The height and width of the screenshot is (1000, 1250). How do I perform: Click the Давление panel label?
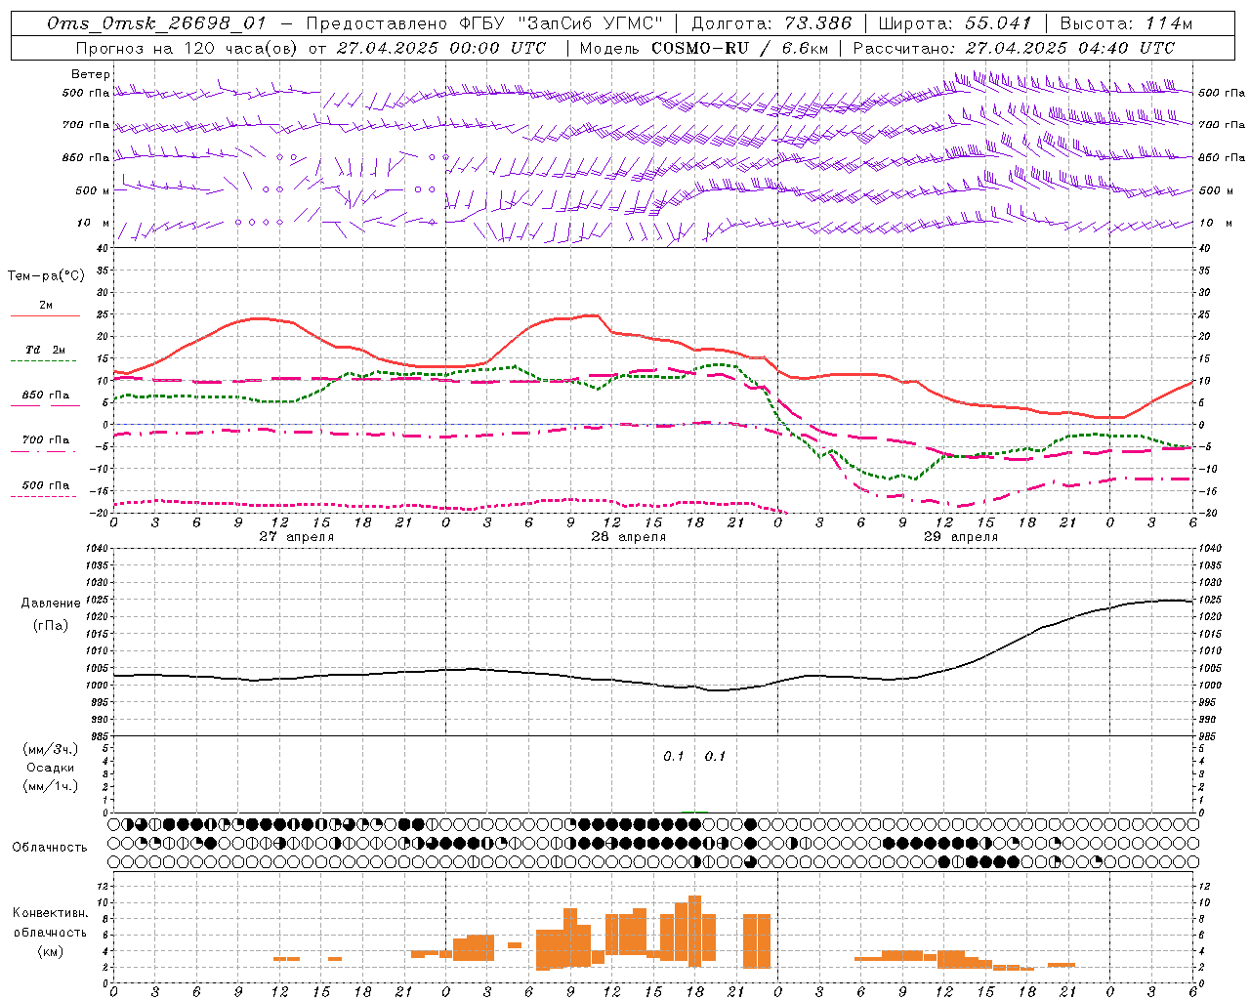[x=51, y=604]
